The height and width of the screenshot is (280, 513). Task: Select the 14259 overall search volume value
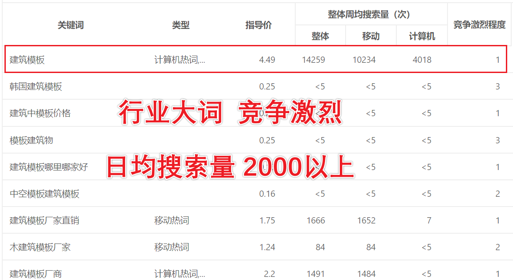tap(313, 60)
